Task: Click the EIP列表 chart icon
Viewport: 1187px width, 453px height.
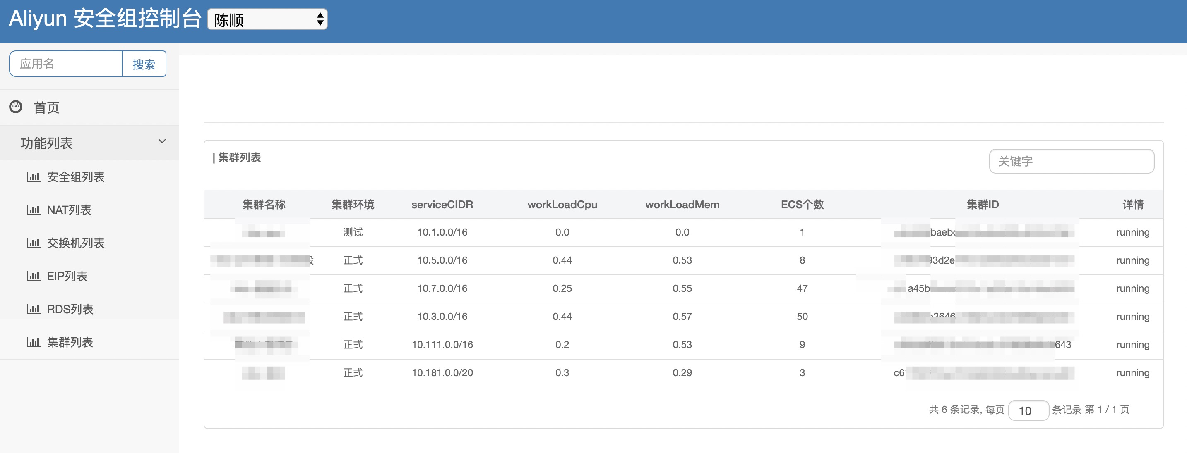Action: 33,276
